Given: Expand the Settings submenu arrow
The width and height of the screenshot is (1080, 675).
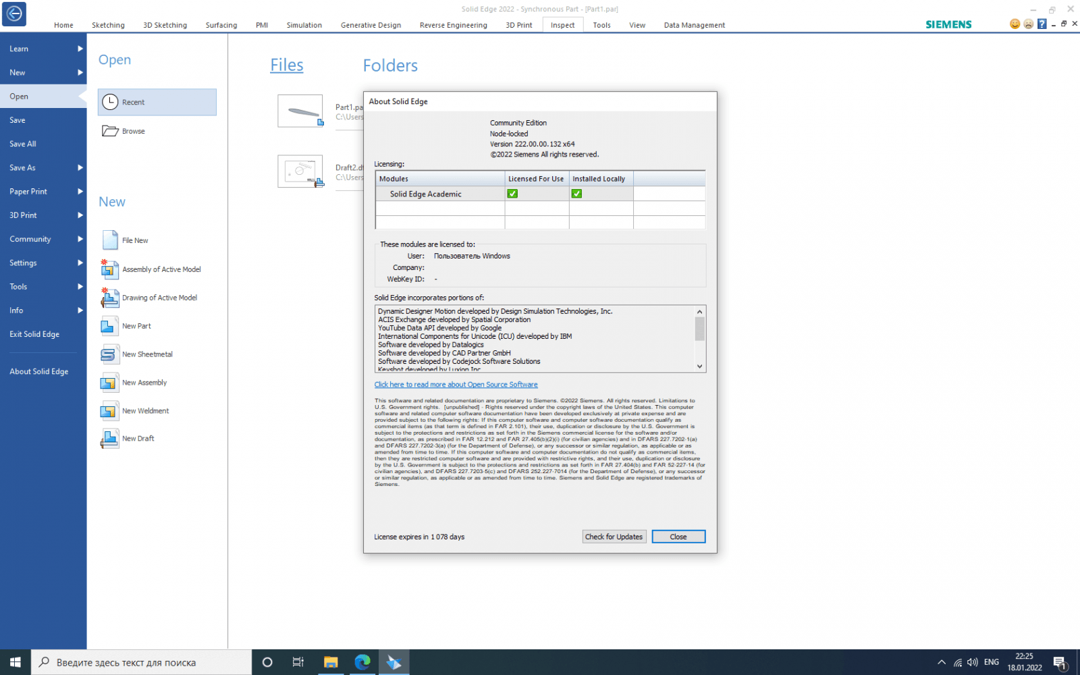Looking at the screenshot, I should [80, 263].
